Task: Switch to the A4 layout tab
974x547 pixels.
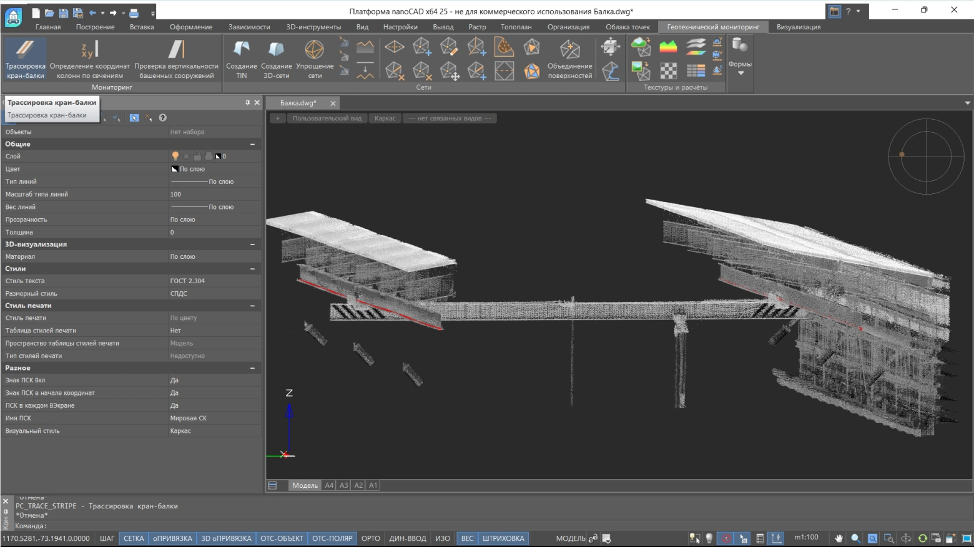Action: pos(329,485)
